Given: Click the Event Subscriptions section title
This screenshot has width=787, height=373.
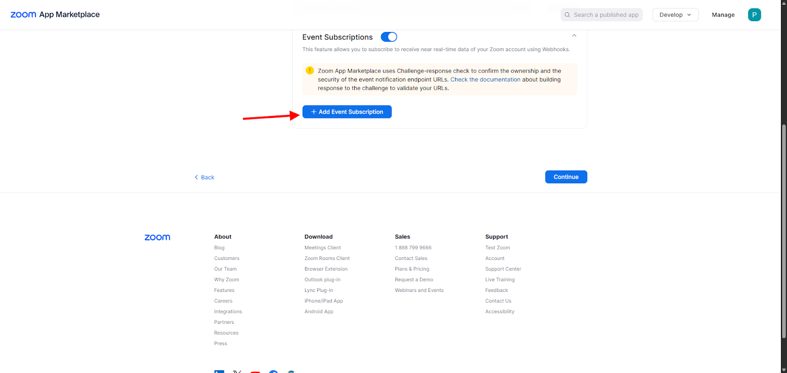Looking at the screenshot, I should pos(337,37).
